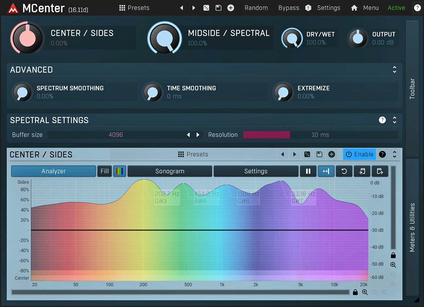The width and height of the screenshot is (424, 307).
Task: Click the import icon in the analyzer toolbar
Action: coord(362,171)
